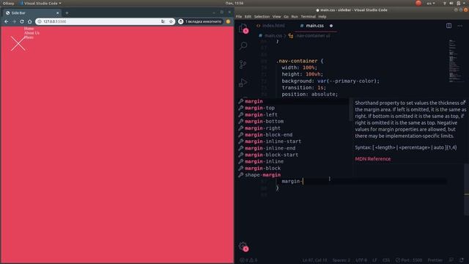Screen dimensions: 469x264
Task: Open the Run menu
Action: coord(295,16)
